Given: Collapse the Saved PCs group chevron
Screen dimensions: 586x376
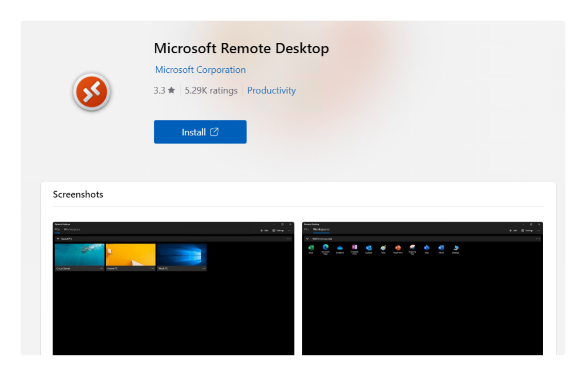Looking at the screenshot, I should click(58, 239).
